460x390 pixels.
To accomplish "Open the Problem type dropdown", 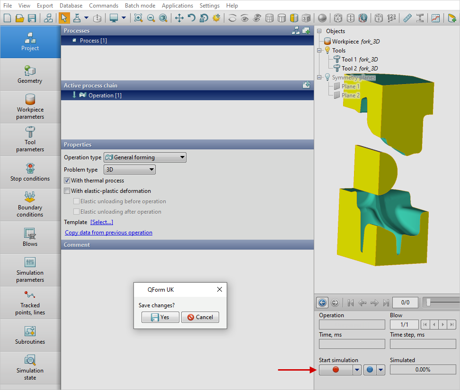I will click(x=129, y=169).
